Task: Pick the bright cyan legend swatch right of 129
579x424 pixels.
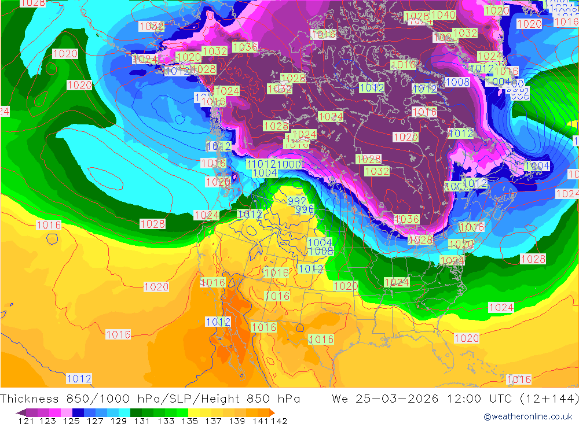Action: coord(124,412)
